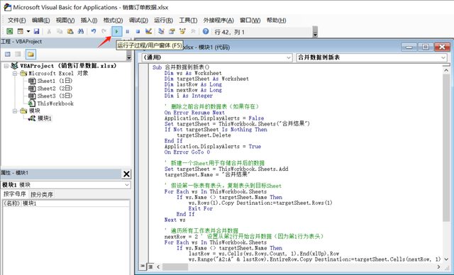The image size is (454, 275).
Task: Click the project panel toolbar overflow arrow
Action: click(x=129, y=55)
